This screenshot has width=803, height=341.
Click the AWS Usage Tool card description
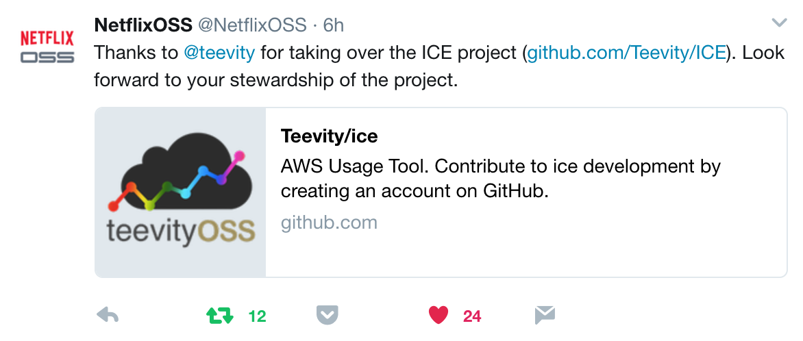click(x=500, y=179)
